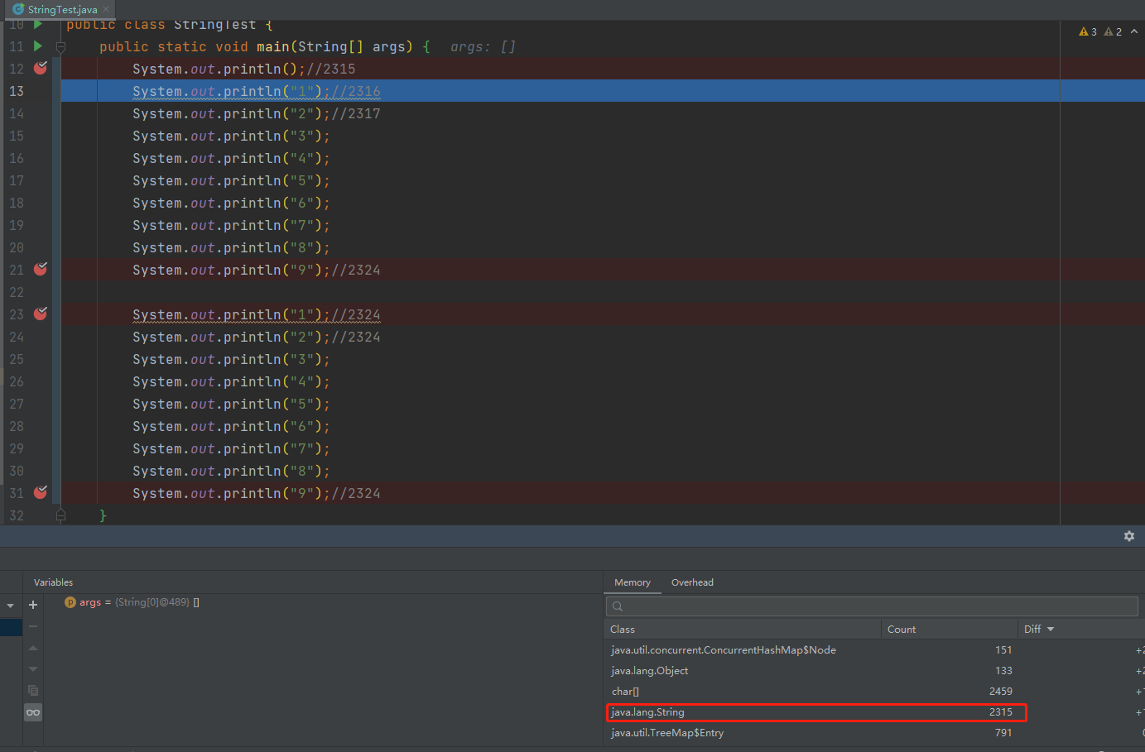This screenshot has height=752, width=1145.
Task: Click the minus Remove Watch icon
Action: [x=33, y=626]
